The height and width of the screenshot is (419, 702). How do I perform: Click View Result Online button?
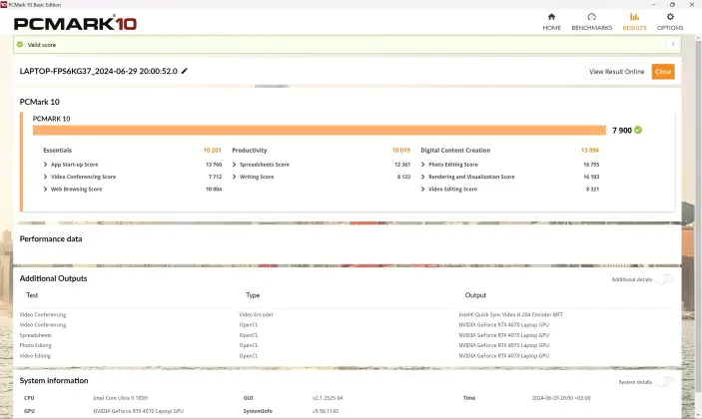616,72
